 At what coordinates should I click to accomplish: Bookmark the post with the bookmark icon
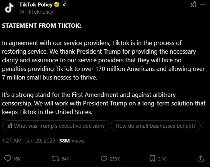[x=152, y=159]
